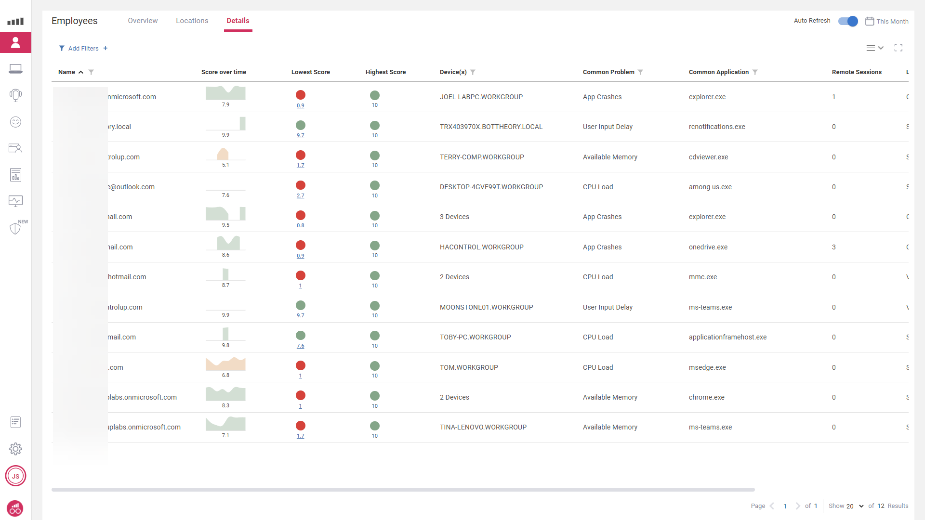This screenshot has height=520, width=925.
Task: Open the 0.8 lowest score link
Action: click(300, 225)
